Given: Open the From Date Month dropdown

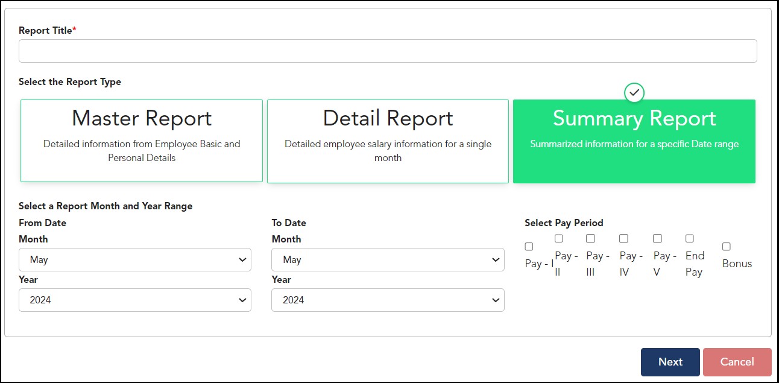Looking at the screenshot, I should 135,260.
